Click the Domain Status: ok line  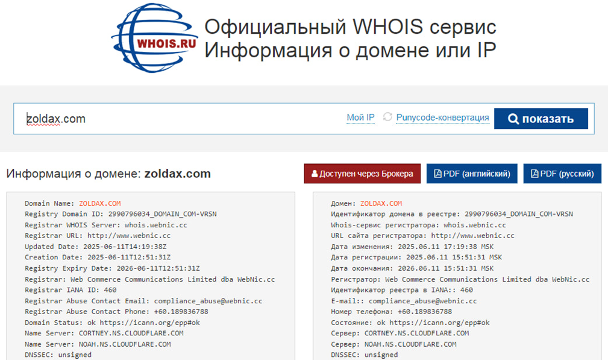112,323
